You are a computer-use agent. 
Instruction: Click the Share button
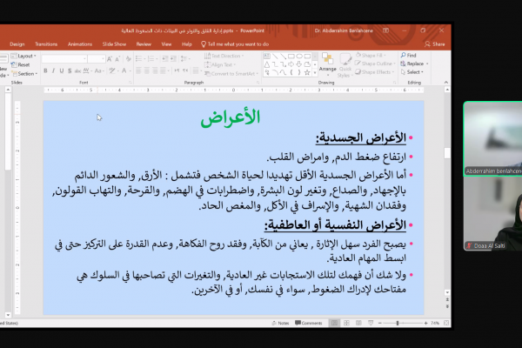tap(437, 43)
